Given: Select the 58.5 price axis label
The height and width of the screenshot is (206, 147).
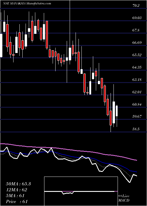Looking at the screenshot, I should (x=136, y=129).
